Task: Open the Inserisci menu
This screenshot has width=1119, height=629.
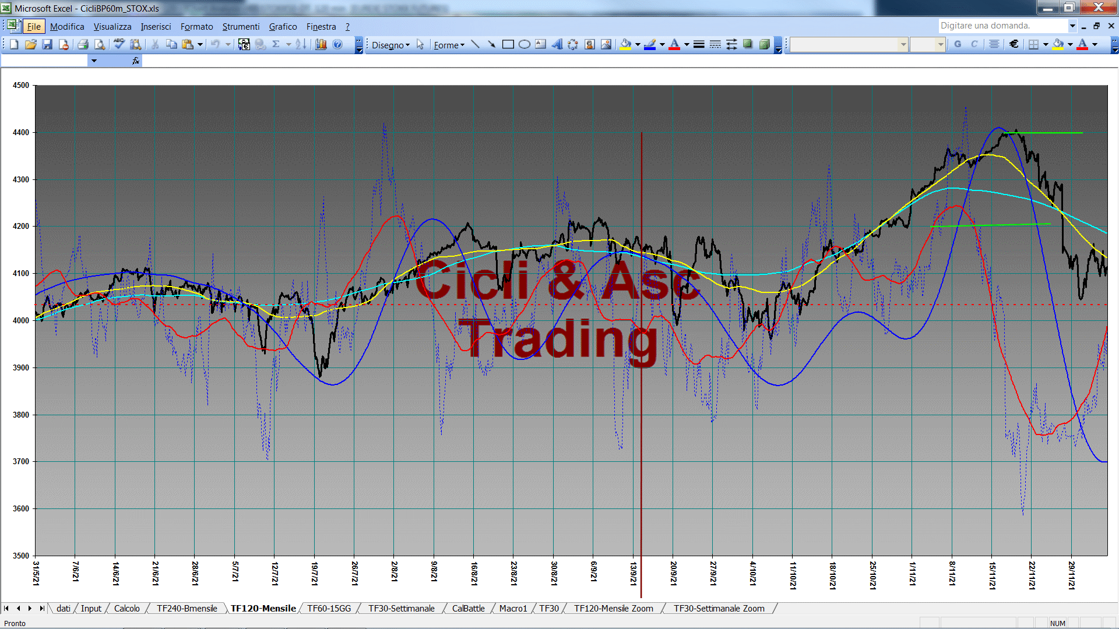Action: click(156, 26)
